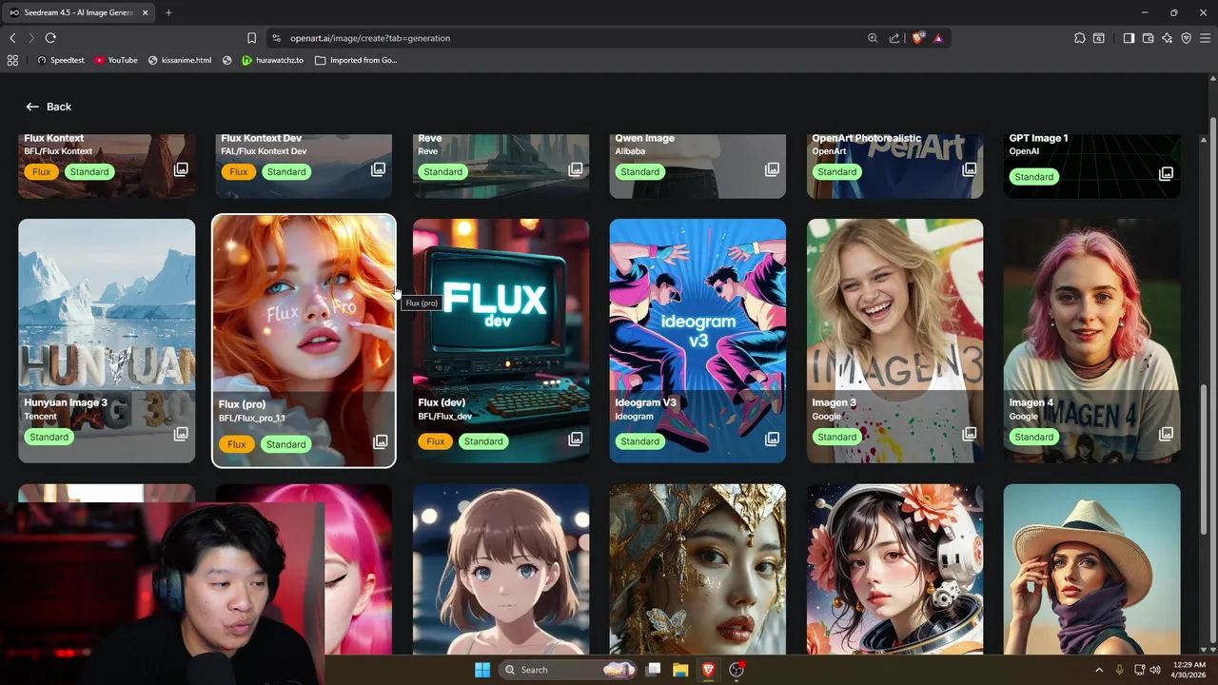Image resolution: width=1218 pixels, height=685 pixels.
Task: Open gallery icon on Reve card
Action: pos(575,169)
